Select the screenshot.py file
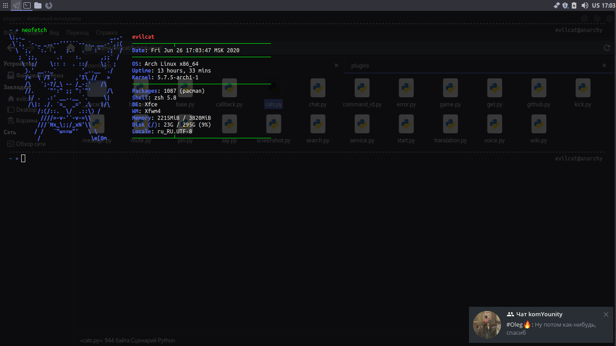 tap(273, 129)
